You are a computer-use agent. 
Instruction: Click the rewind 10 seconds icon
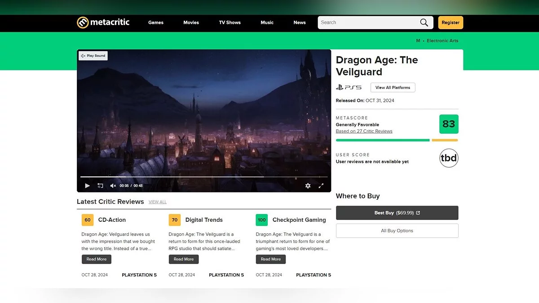coord(100,186)
